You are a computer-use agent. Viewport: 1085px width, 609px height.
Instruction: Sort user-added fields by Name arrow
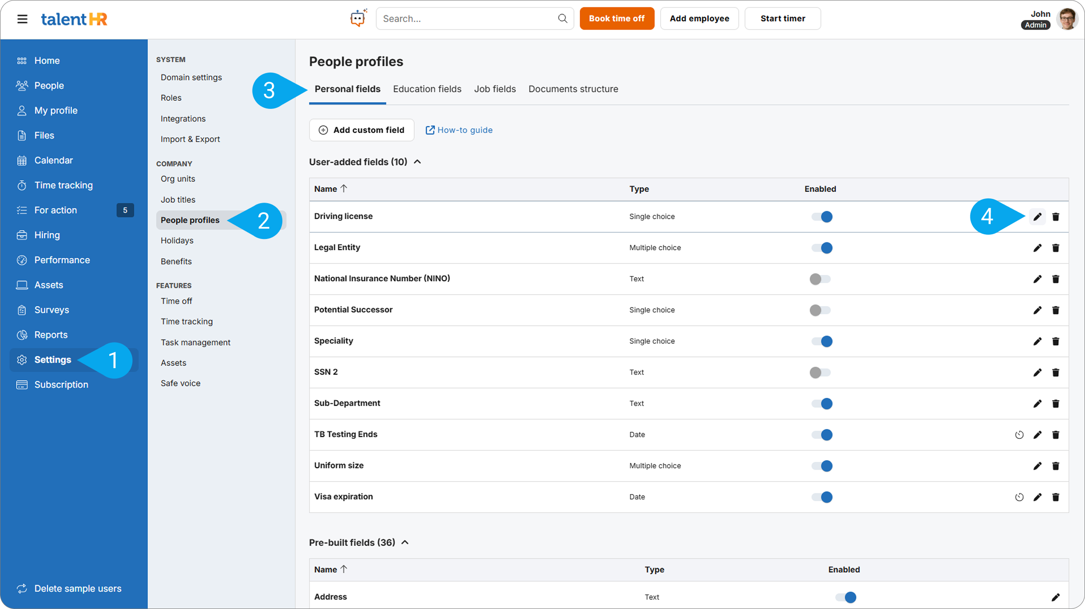pyautogui.click(x=344, y=189)
